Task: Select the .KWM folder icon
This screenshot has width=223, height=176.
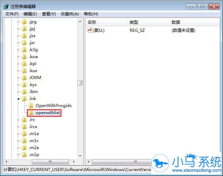Action: pyautogui.click(x=24, y=78)
